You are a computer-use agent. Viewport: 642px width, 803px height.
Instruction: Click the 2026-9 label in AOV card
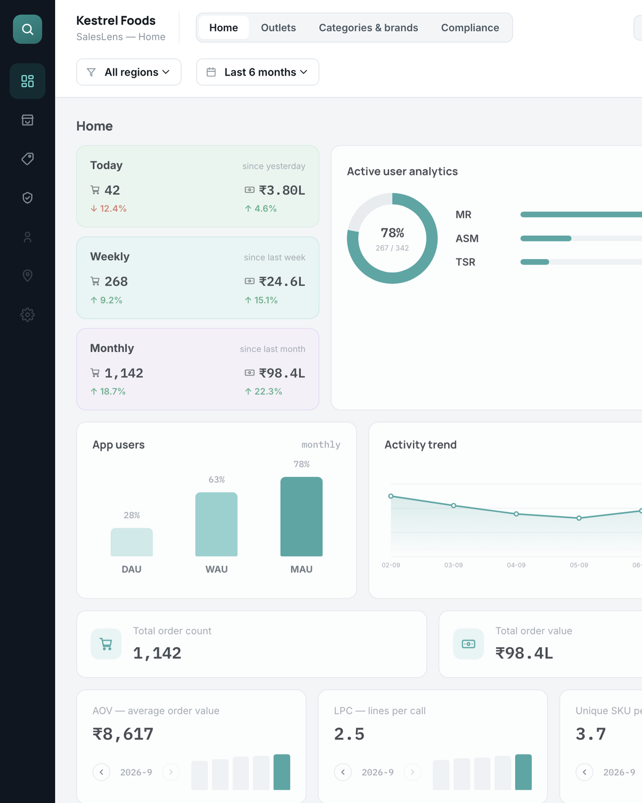pyautogui.click(x=136, y=772)
